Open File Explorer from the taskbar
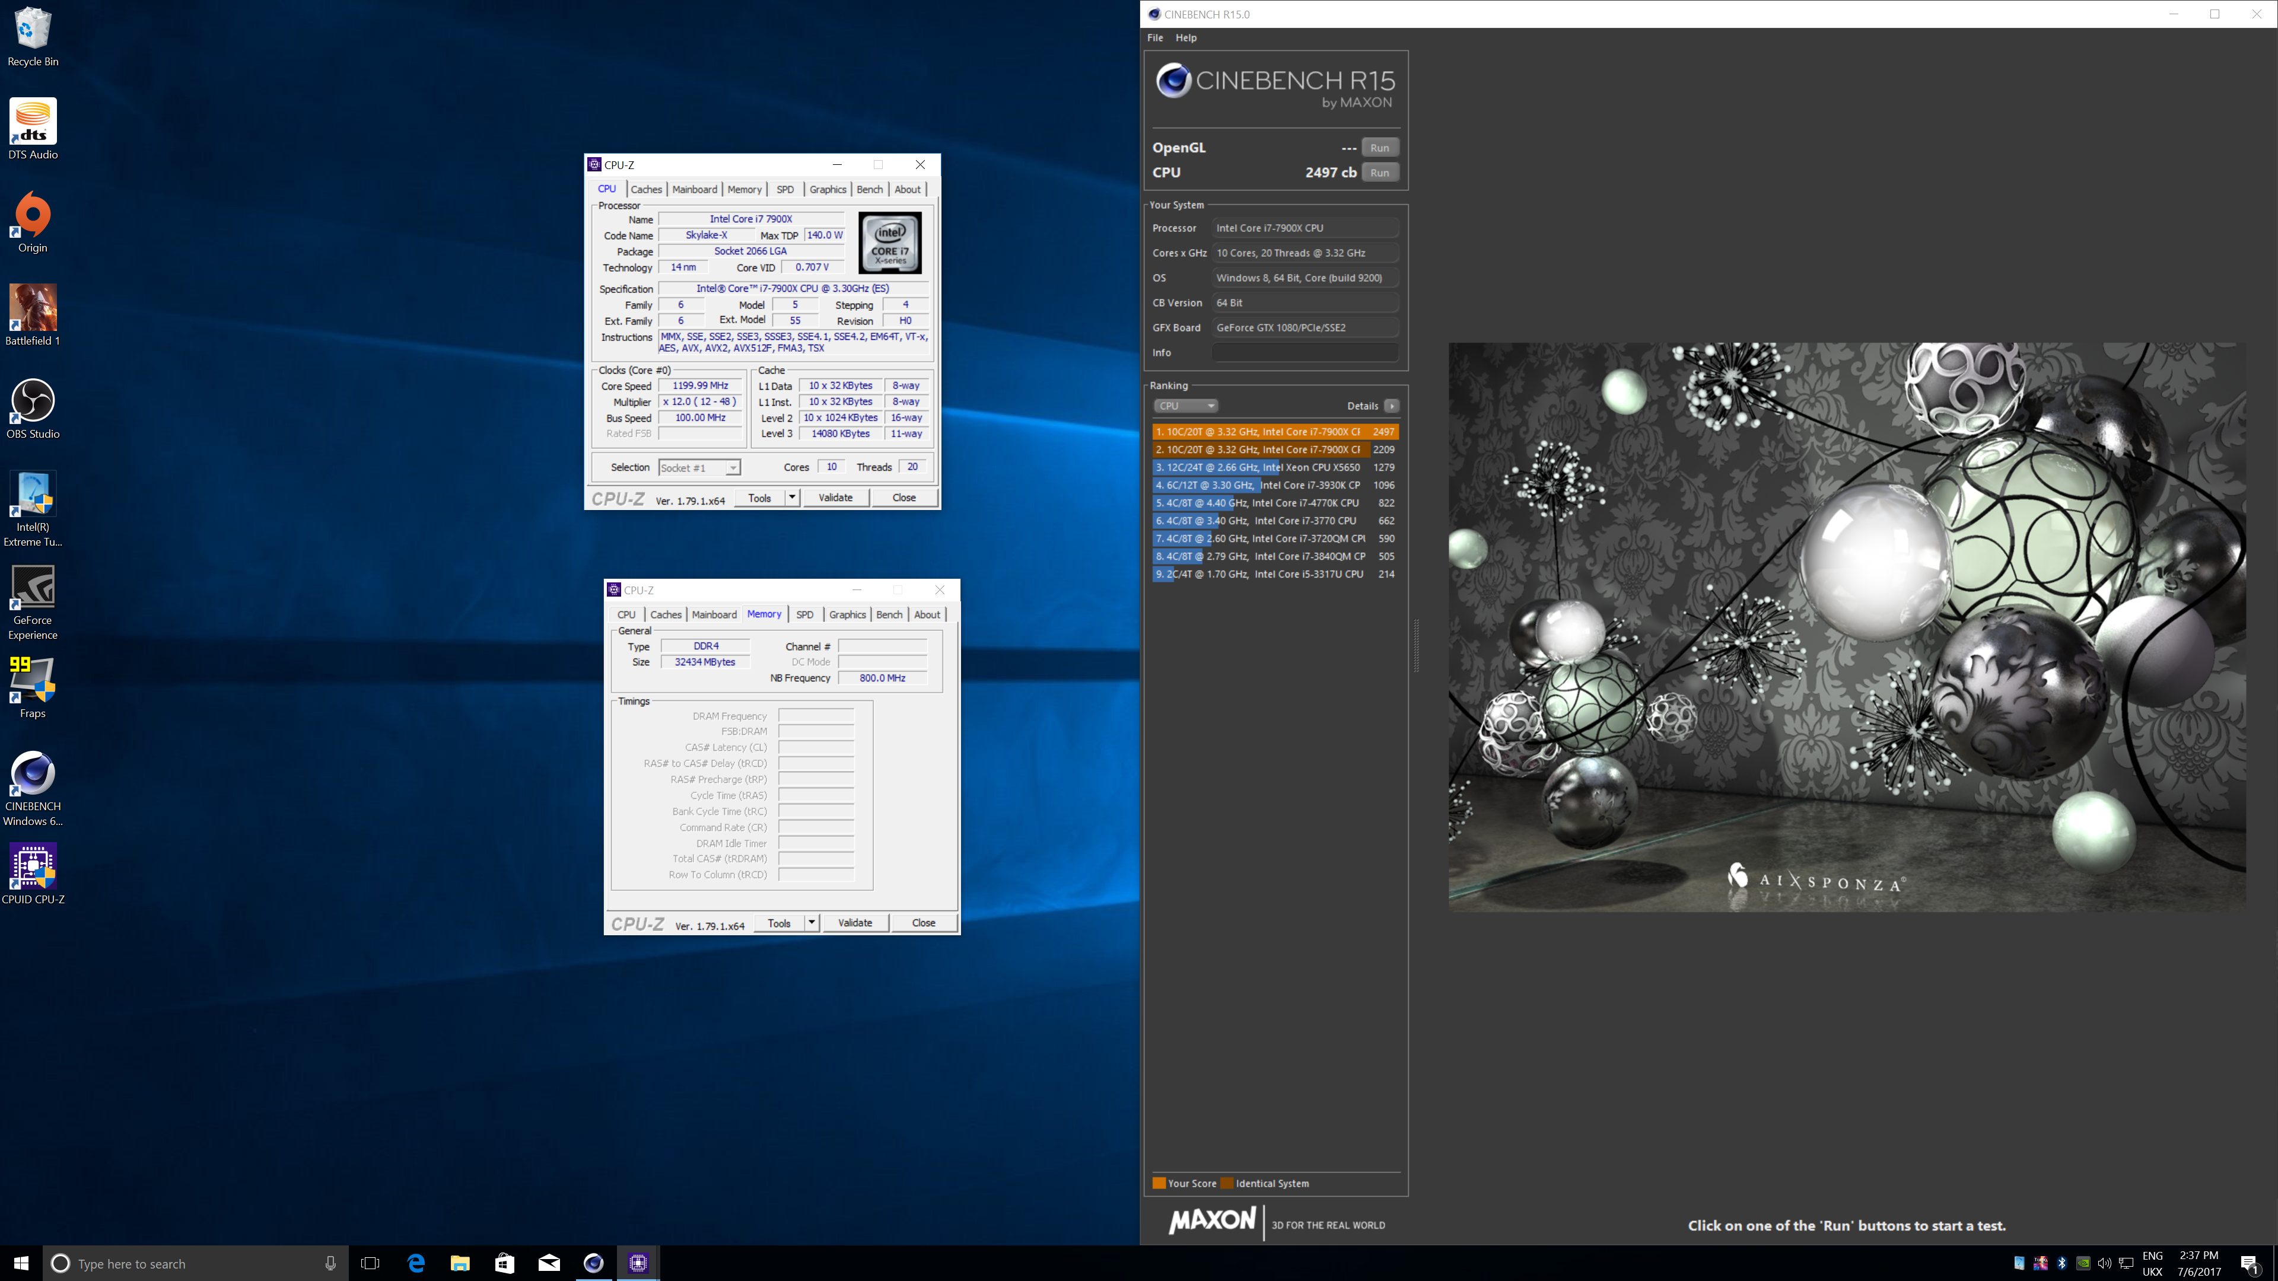 tap(460, 1263)
